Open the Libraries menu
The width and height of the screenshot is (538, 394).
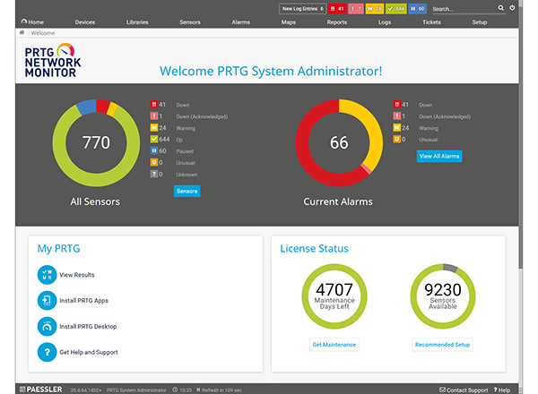[x=137, y=21]
